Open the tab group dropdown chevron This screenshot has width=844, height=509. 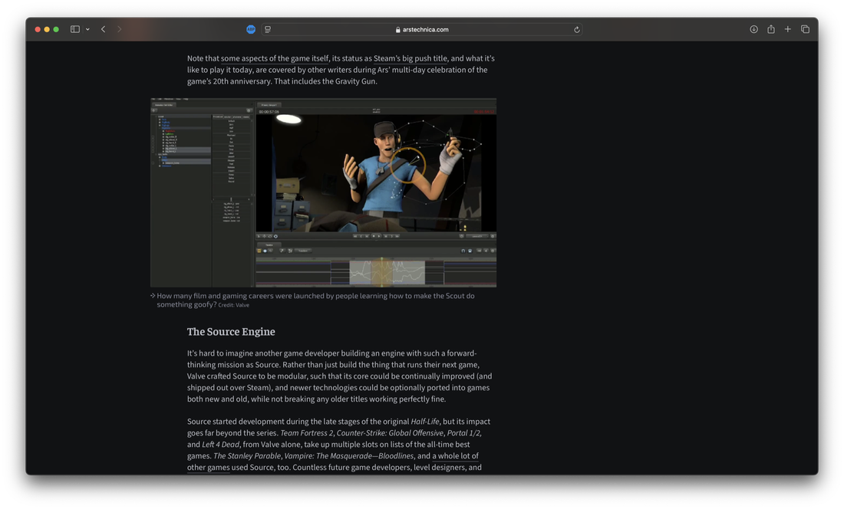click(x=87, y=30)
